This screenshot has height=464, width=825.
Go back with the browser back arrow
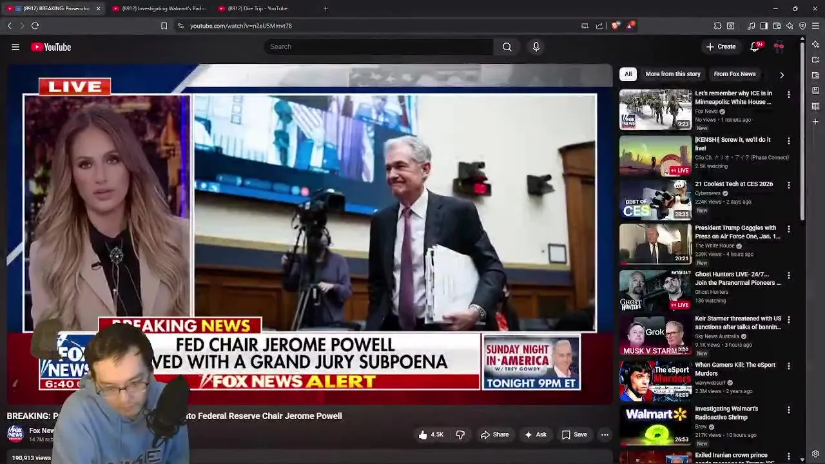9,26
